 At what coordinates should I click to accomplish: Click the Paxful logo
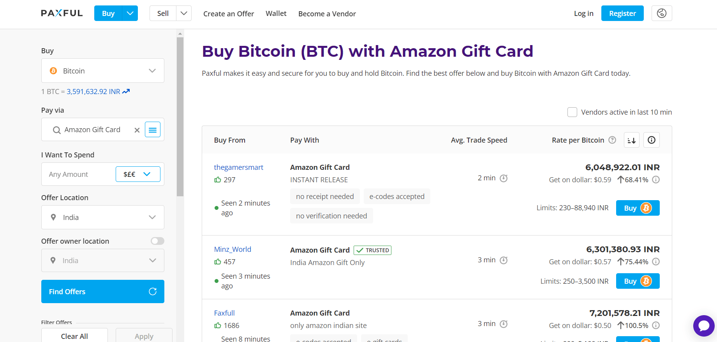(62, 13)
